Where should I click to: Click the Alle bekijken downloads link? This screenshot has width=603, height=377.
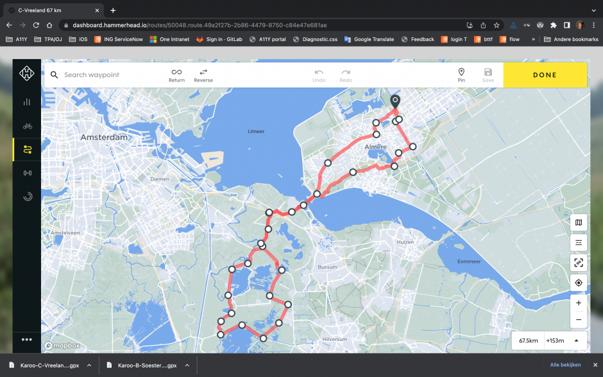[x=565, y=365]
